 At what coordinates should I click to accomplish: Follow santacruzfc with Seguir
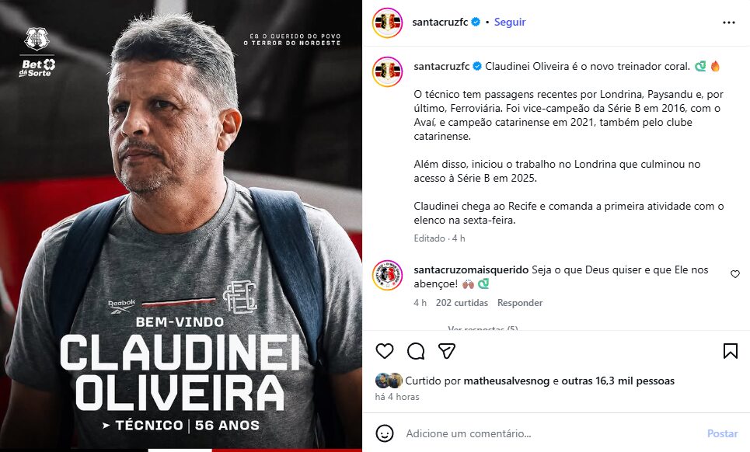click(x=509, y=22)
